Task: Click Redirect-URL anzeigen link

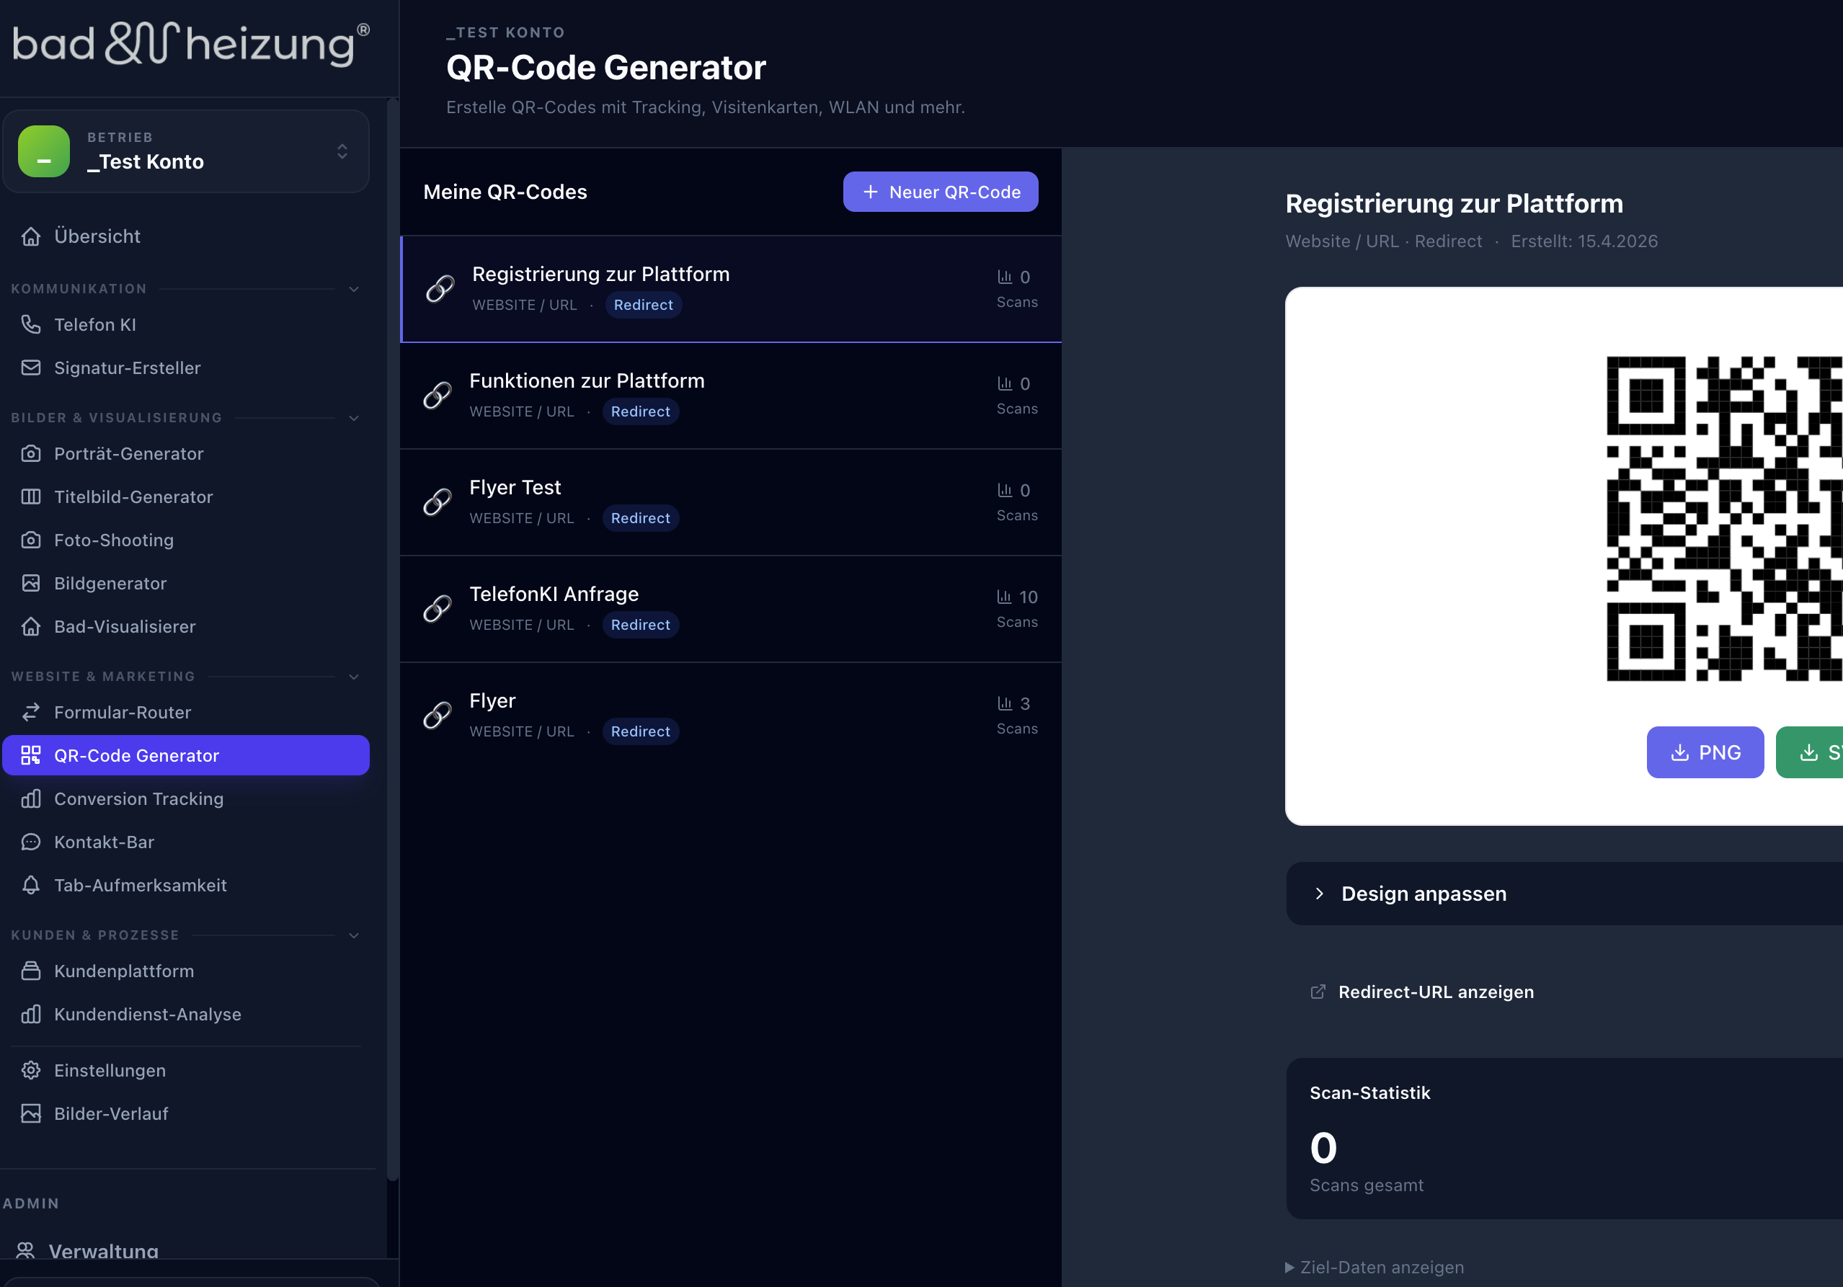Action: 1435,992
